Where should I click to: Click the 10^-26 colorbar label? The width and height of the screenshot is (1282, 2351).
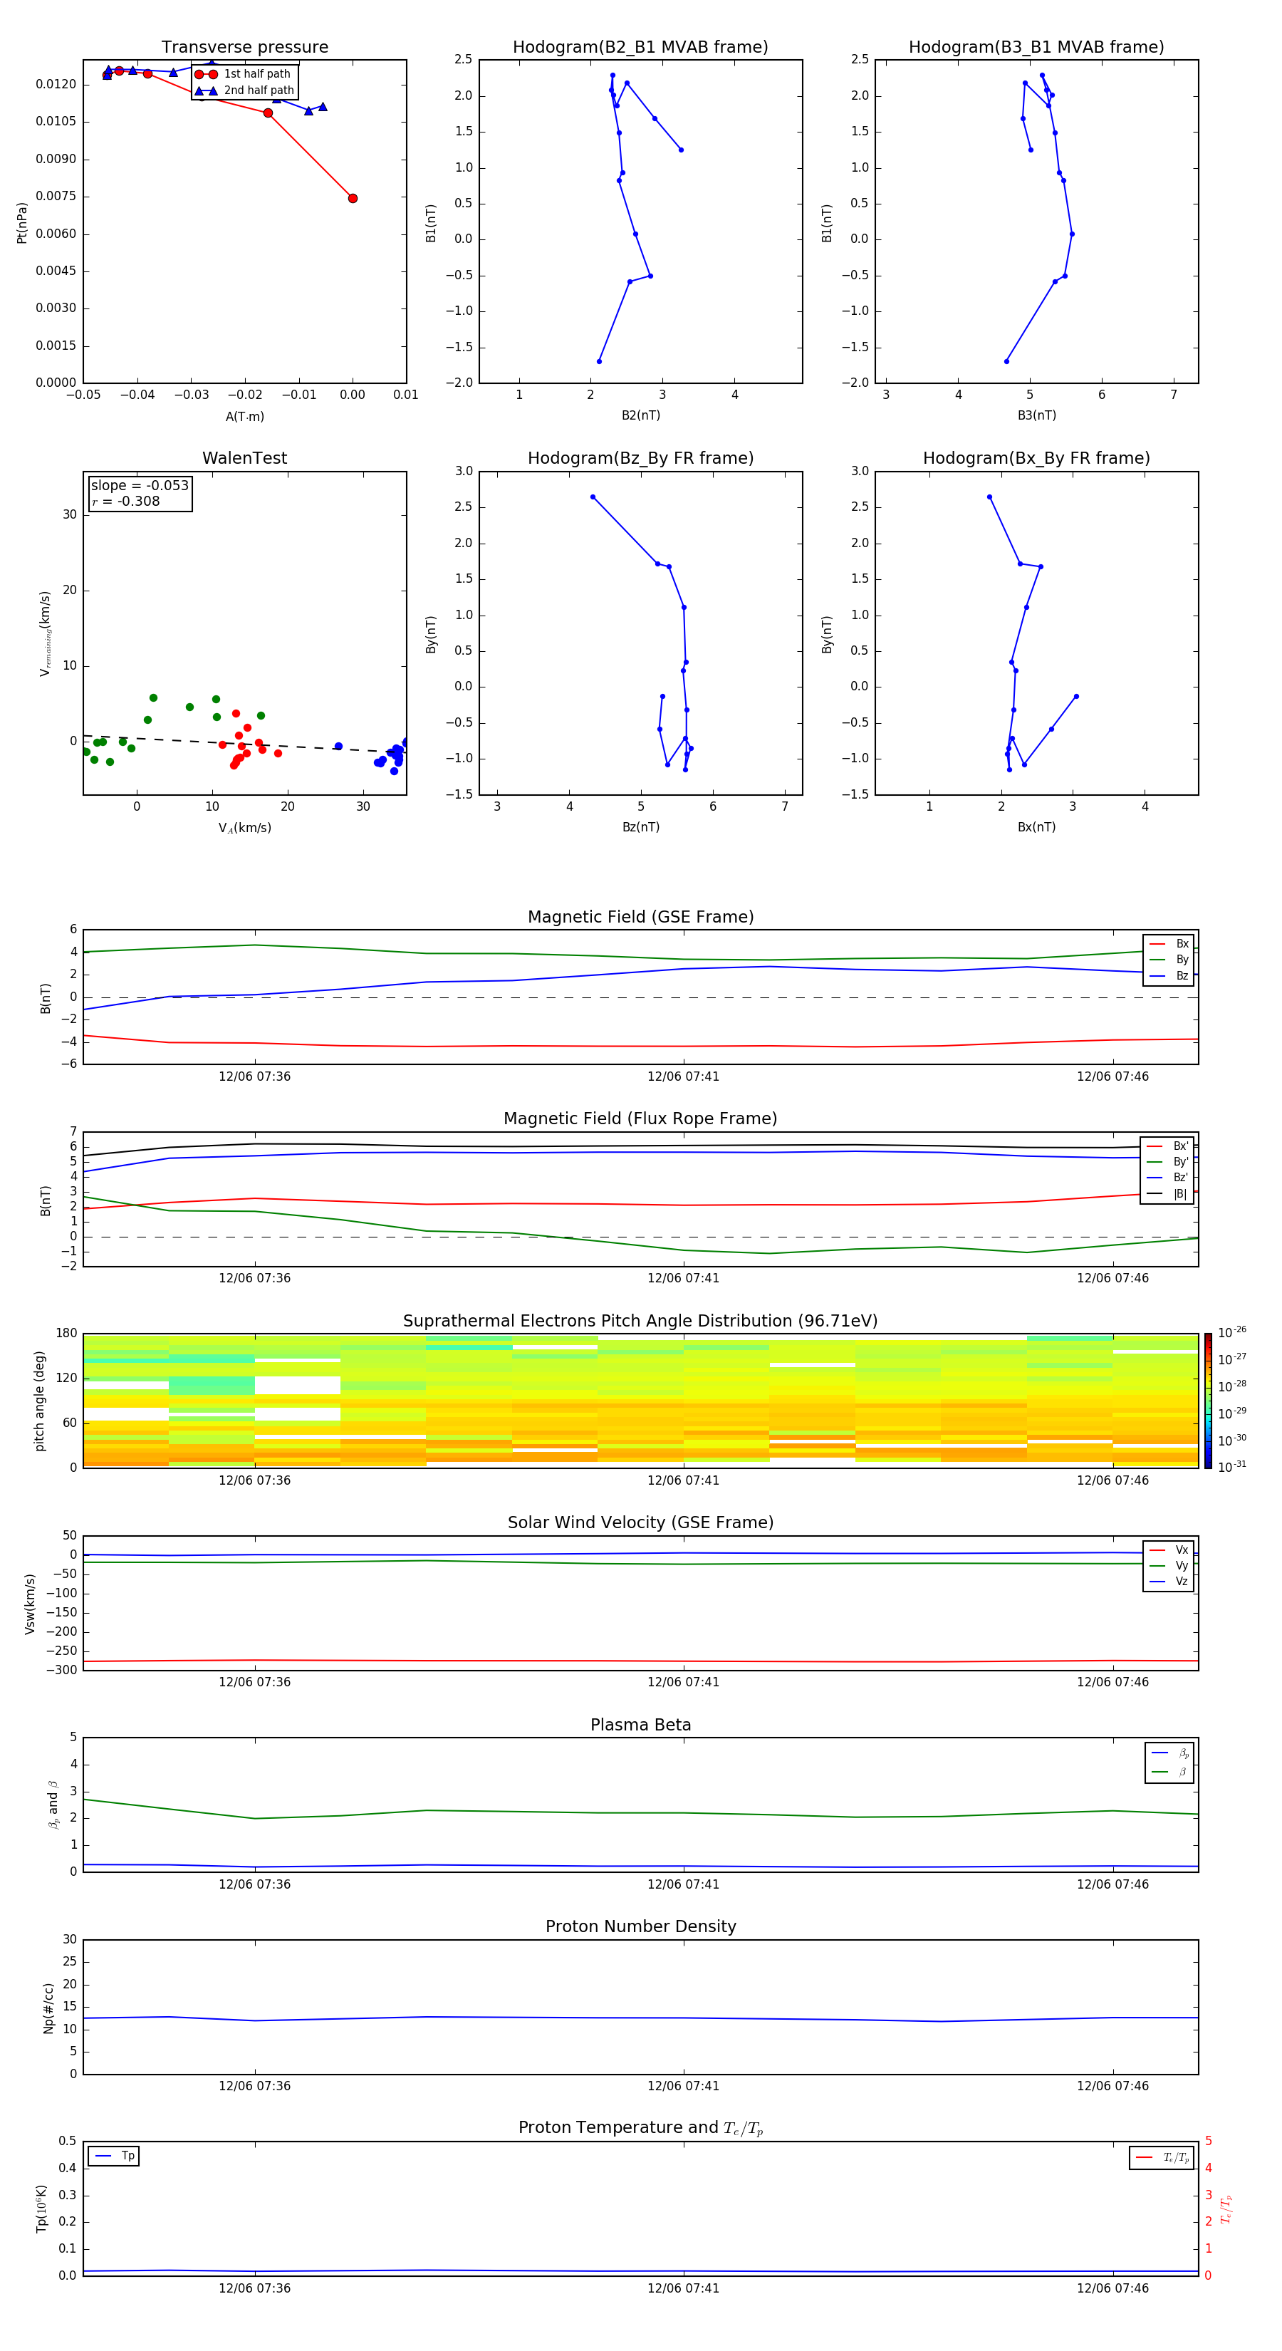coord(1232,1334)
